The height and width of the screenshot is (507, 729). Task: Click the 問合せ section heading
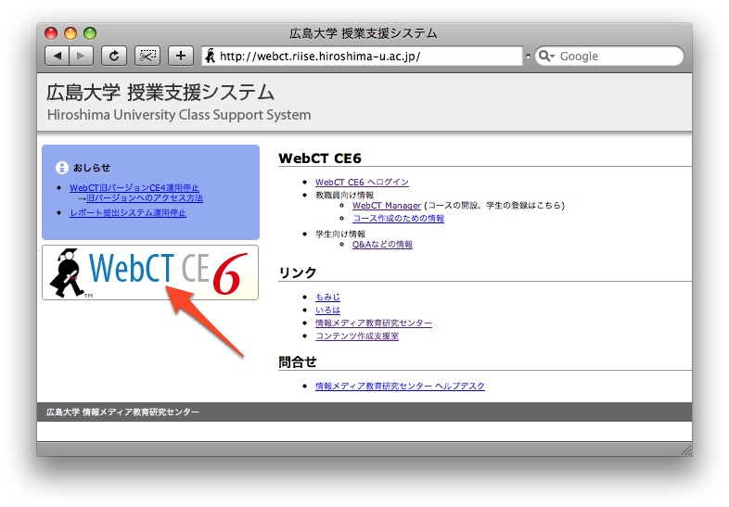[298, 362]
